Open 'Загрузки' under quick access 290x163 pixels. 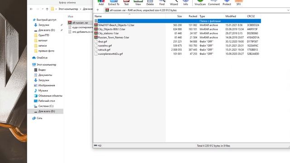point(43,25)
